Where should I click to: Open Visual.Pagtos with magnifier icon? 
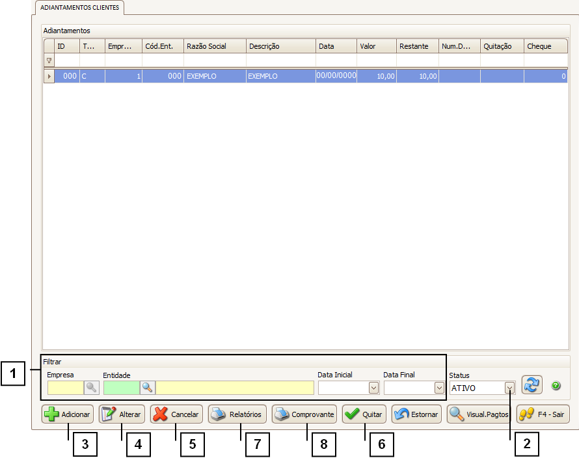pos(478,414)
